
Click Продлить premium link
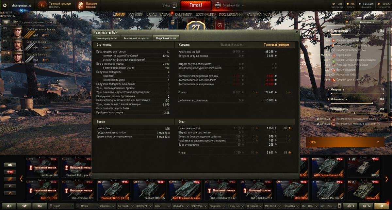pos(54,7)
